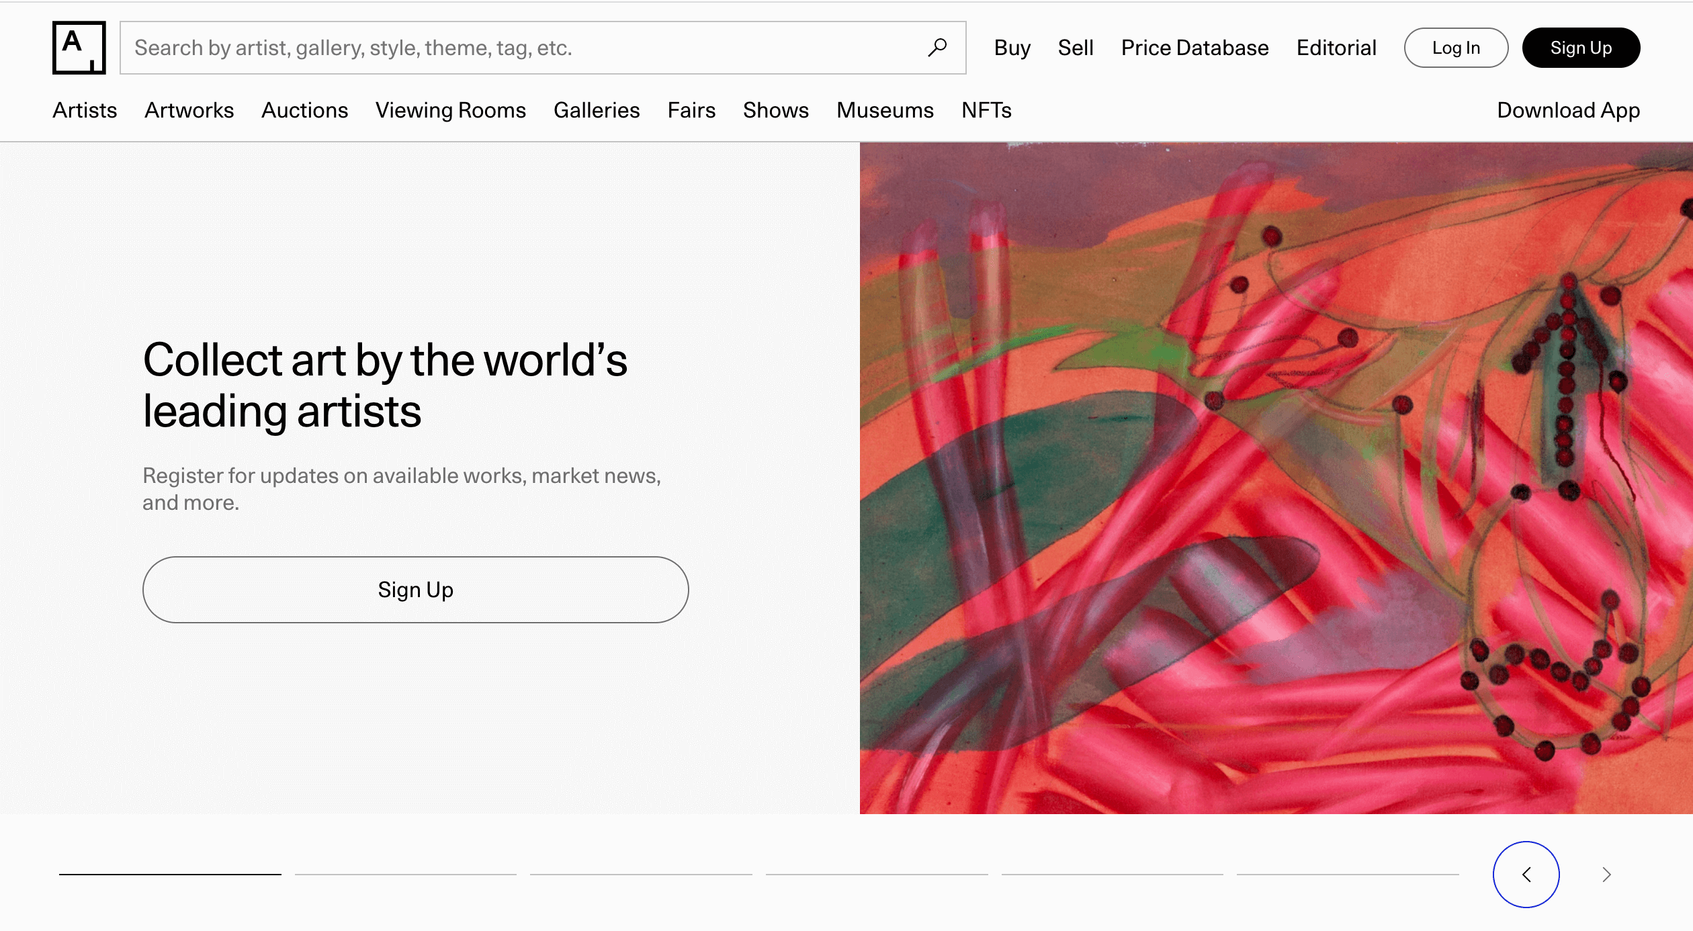Open the Buy menu
Viewport: 1693px width, 931px height.
click(1012, 48)
